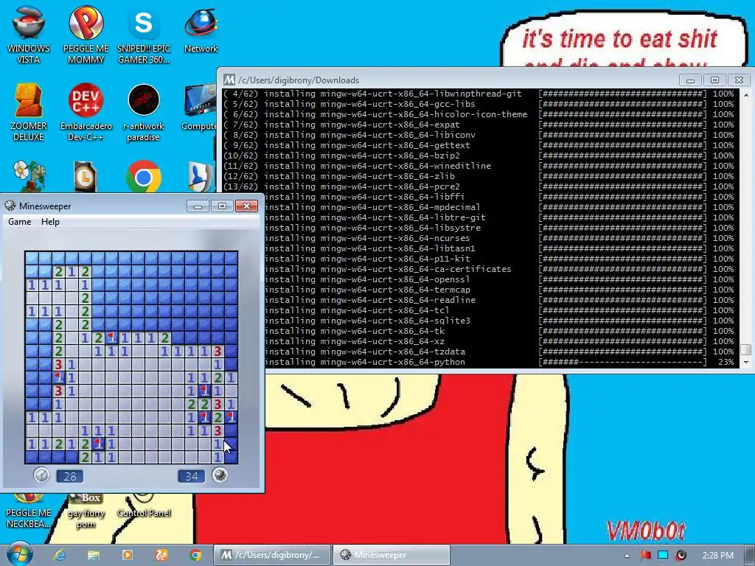This screenshot has height=566, width=755.
Task: Click the libwinpthread-git progress bar
Action: coord(622,94)
